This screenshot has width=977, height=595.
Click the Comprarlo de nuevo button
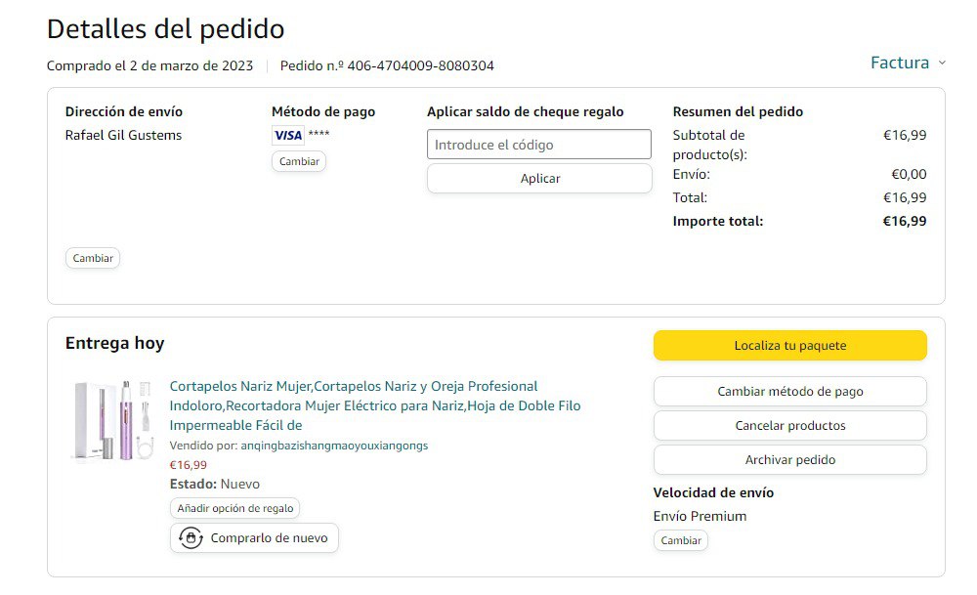pyautogui.click(x=254, y=538)
